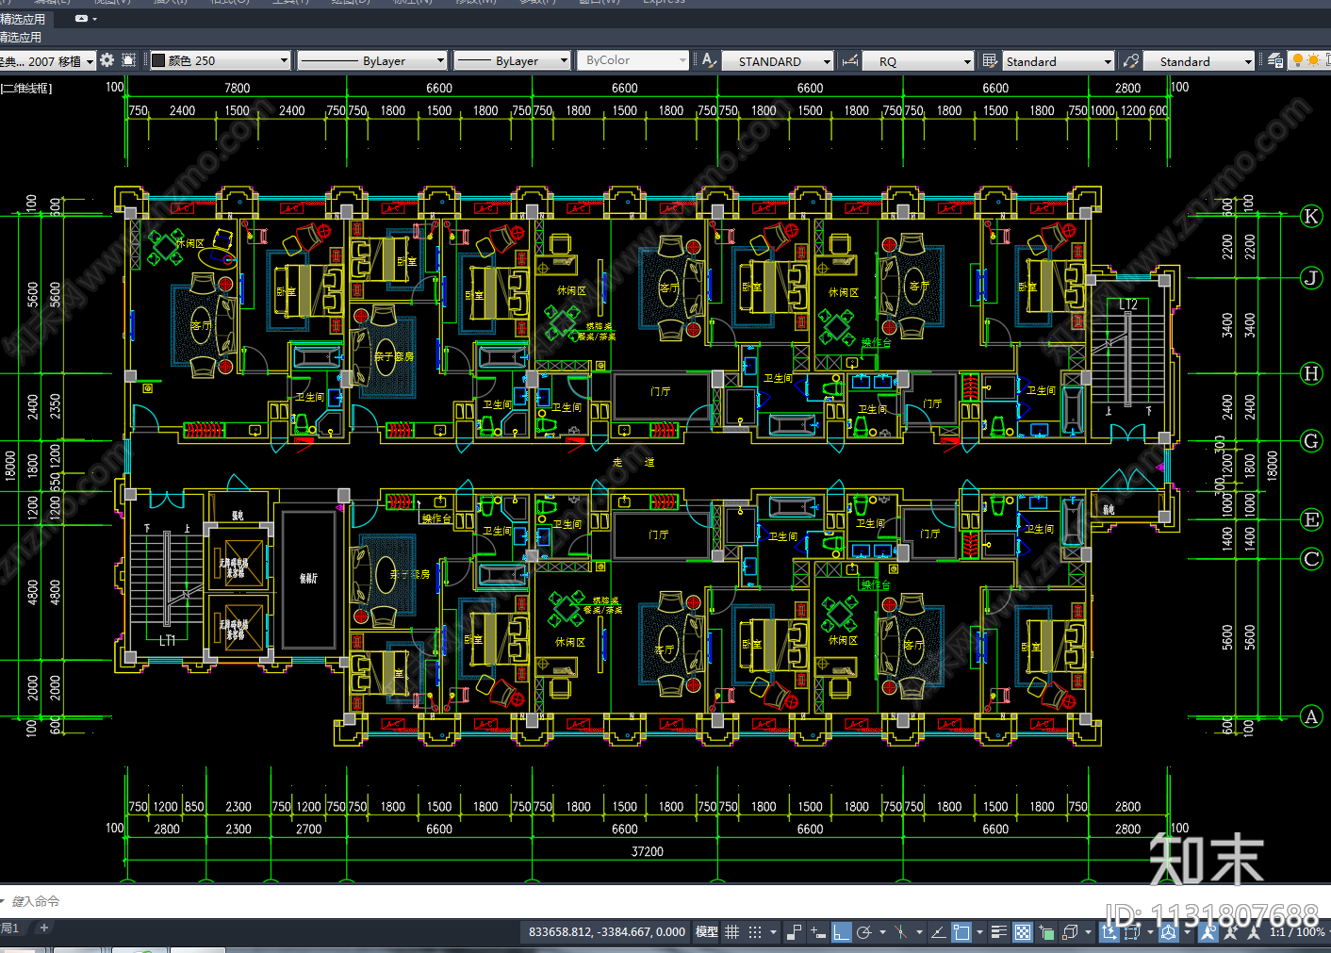Screen dimensions: 1331x953
Task: Open the multileader style manager icon
Action: pyautogui.click(x=1131, y=60)
